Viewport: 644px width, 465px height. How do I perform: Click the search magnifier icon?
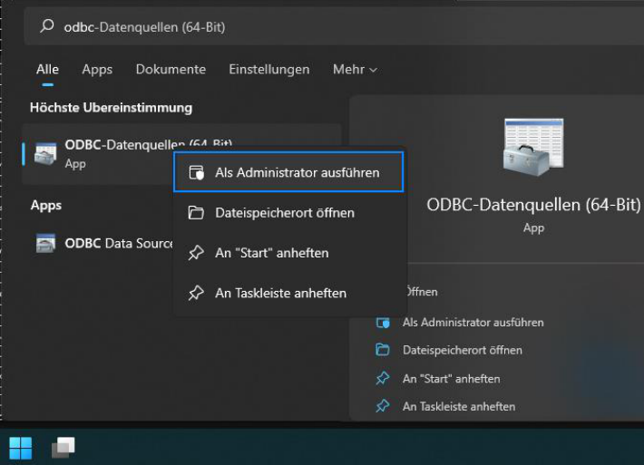[x=47, y=26]
